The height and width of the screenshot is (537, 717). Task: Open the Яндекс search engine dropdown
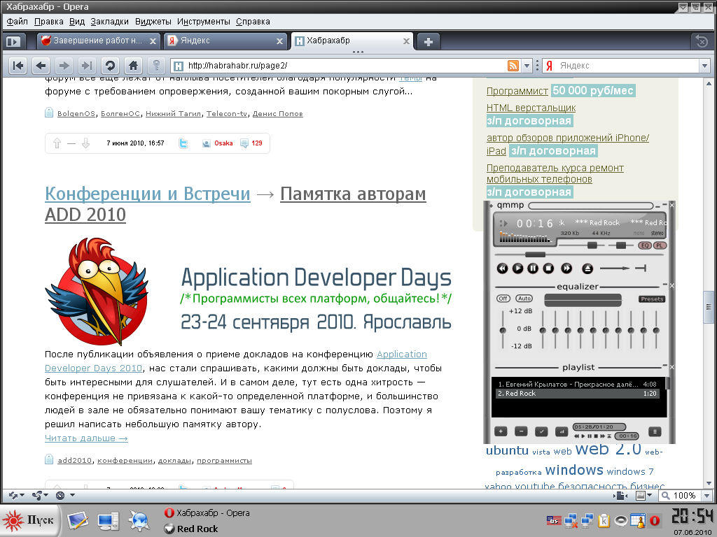click(x=704, y=66)
